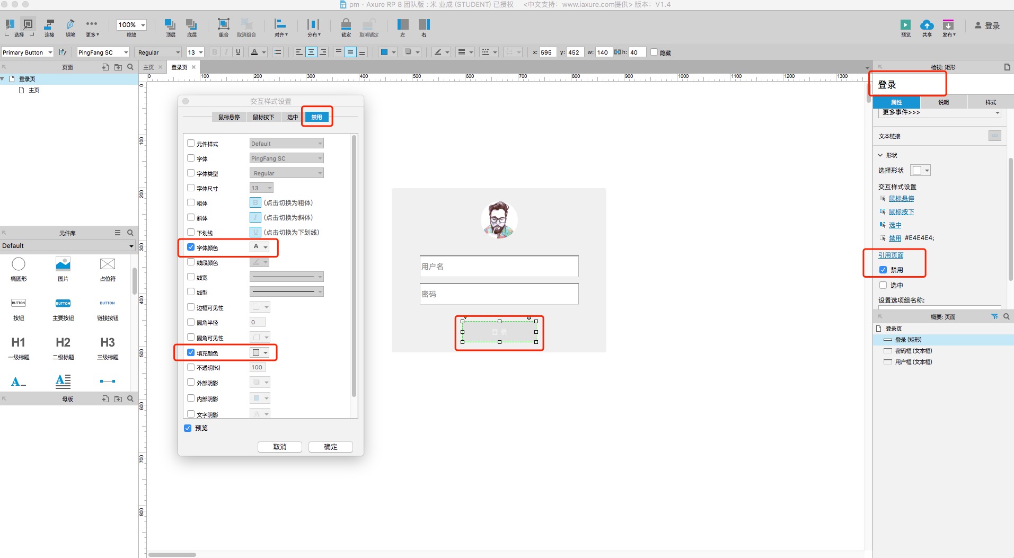Add new page in 页面 panel
The height and width of the screenshot is (558, 1014).
click(105, 67)
